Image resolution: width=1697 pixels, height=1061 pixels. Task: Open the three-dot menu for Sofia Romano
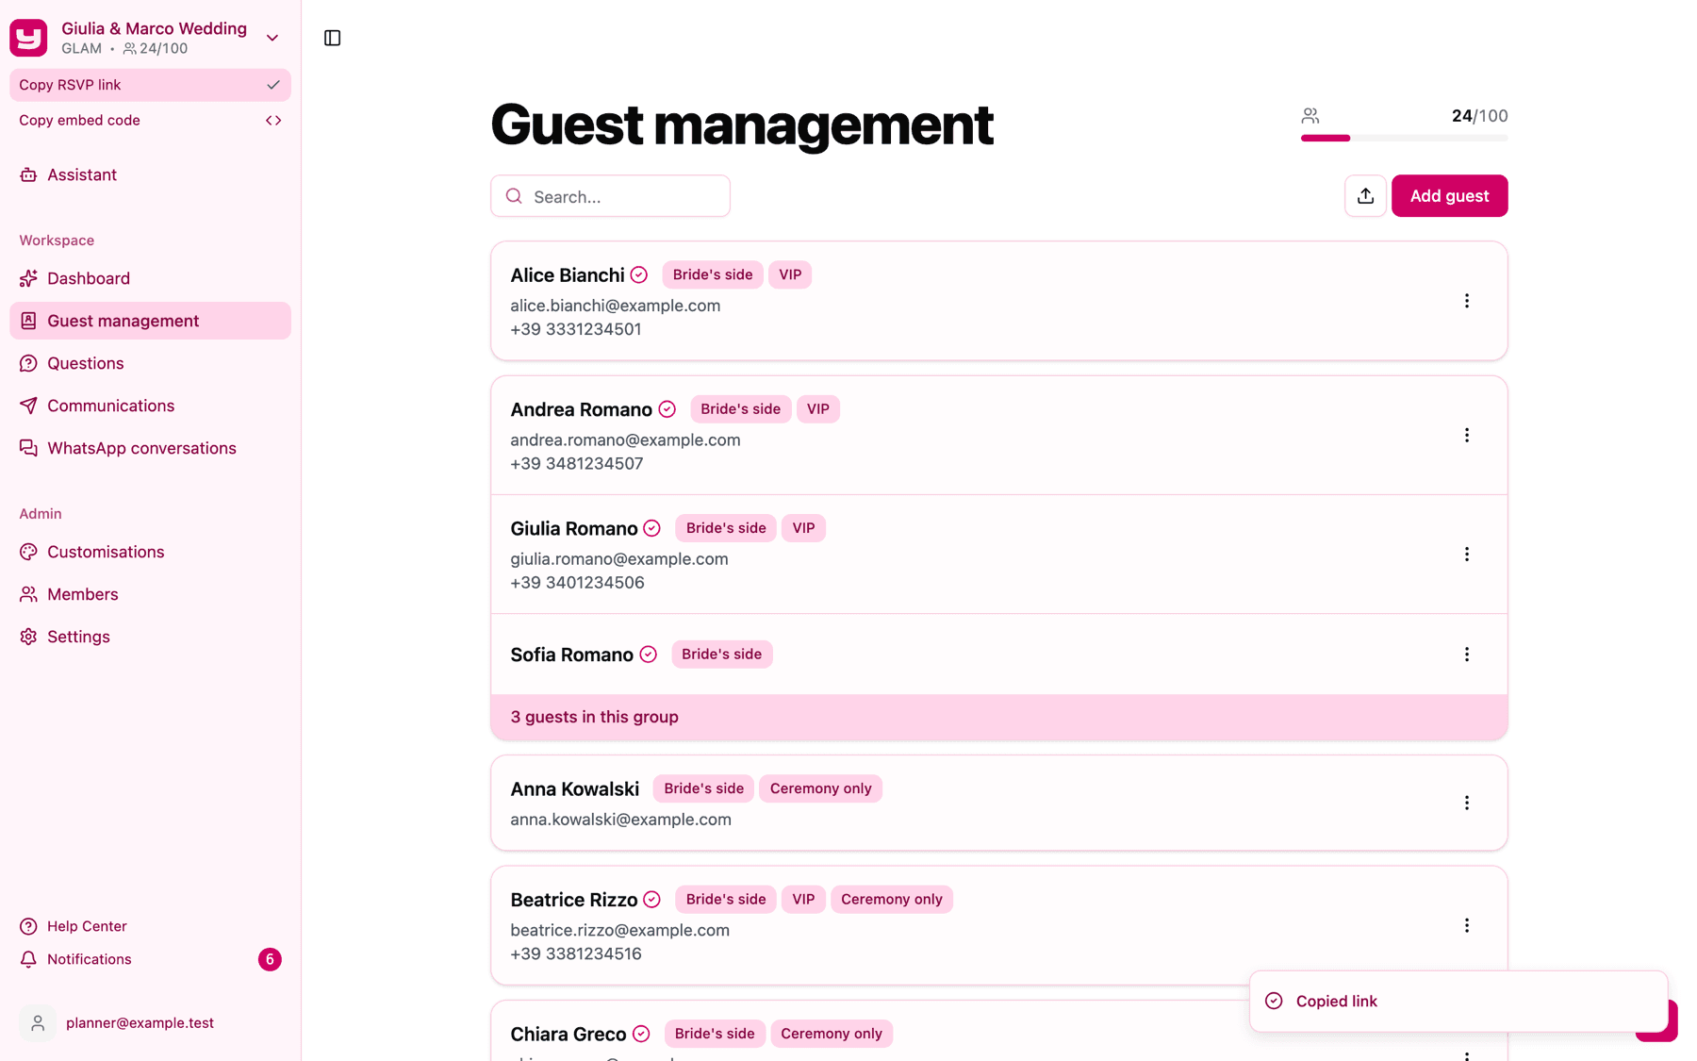[1466, 655]
